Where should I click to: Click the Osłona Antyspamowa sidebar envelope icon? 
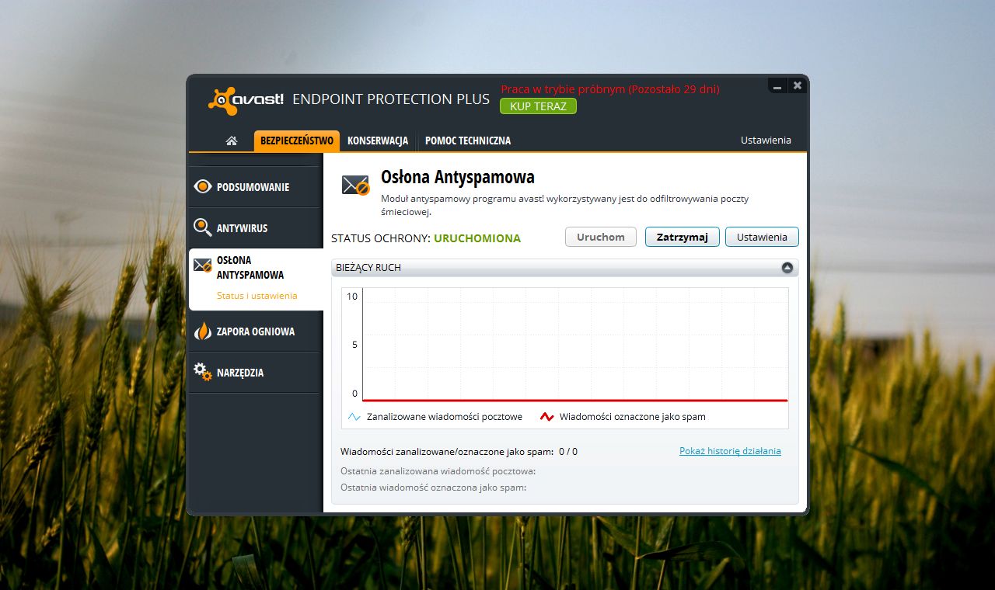click(x=203, y=265)
